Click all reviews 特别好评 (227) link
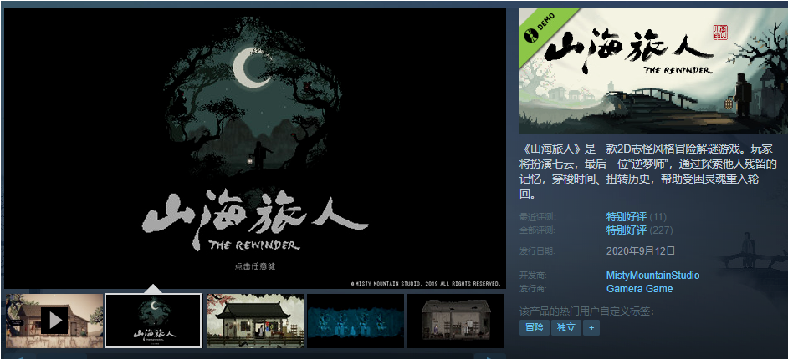788x359 pixels. coord(639,230)
